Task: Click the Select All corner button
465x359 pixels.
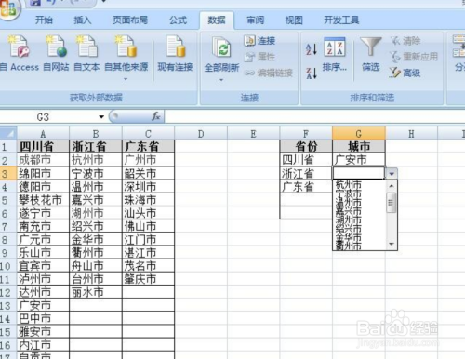Action: (x=8, y=134)
